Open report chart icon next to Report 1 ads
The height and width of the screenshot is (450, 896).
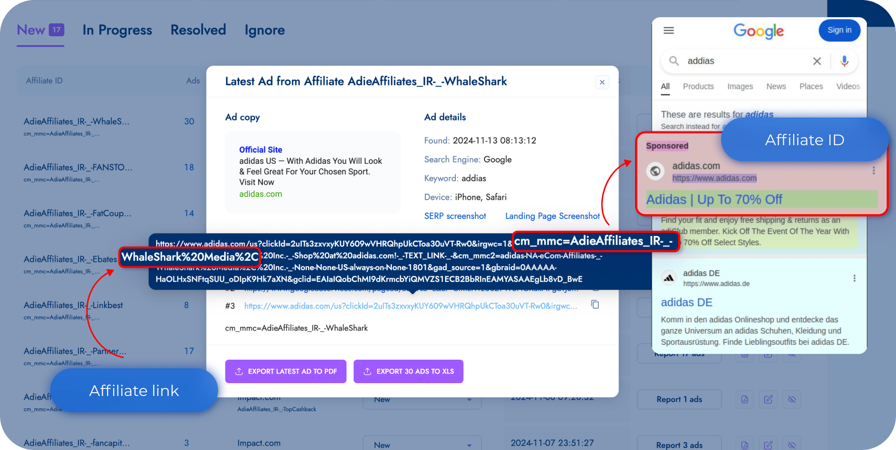745,399
